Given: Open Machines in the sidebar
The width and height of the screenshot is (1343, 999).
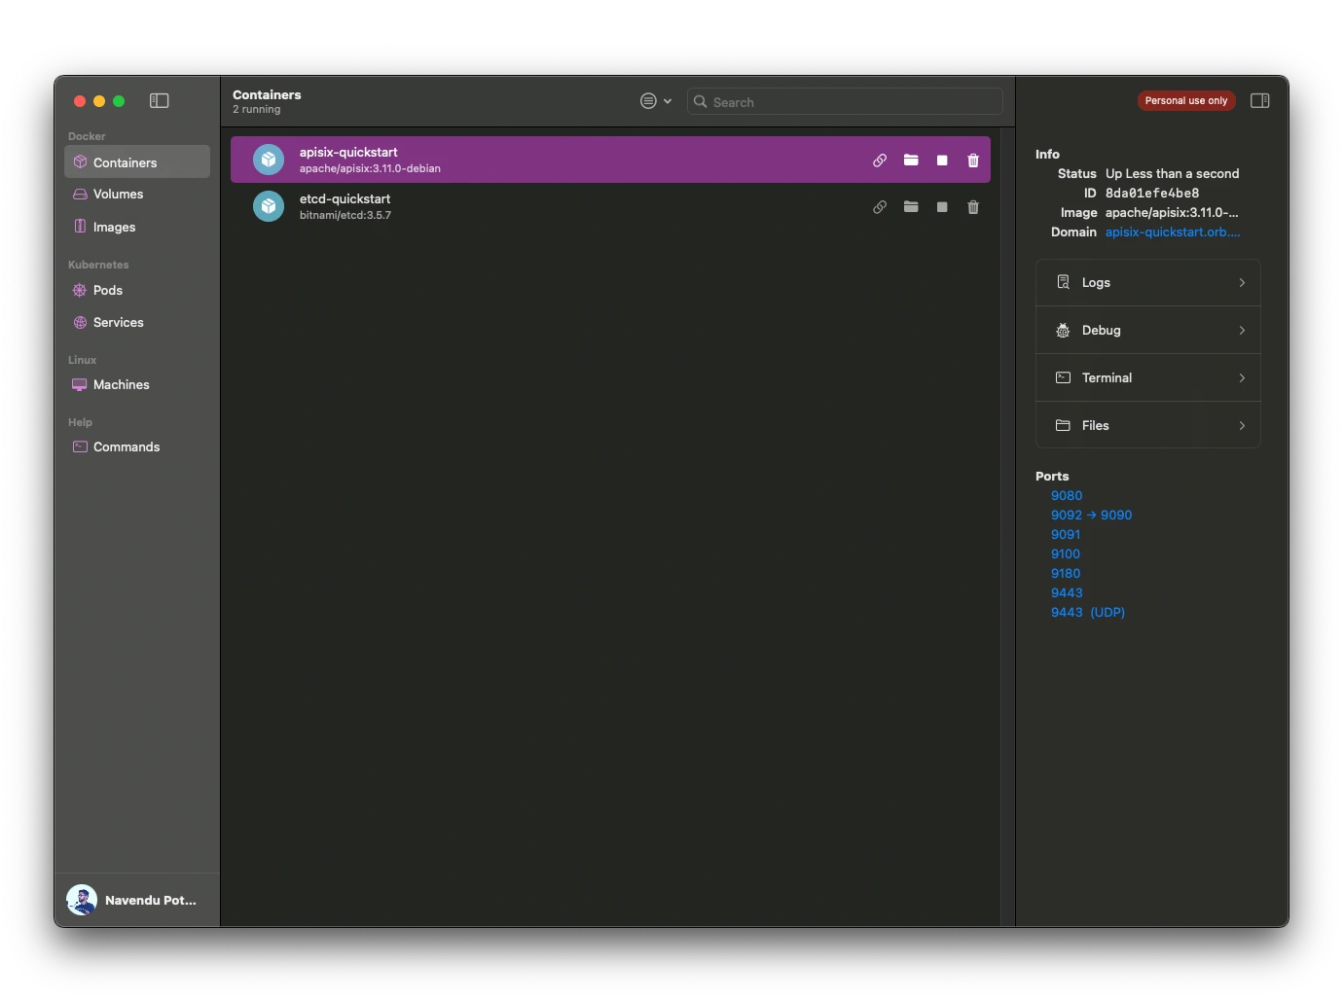Looking at the screenshot, I should click(x=137, y=384).
